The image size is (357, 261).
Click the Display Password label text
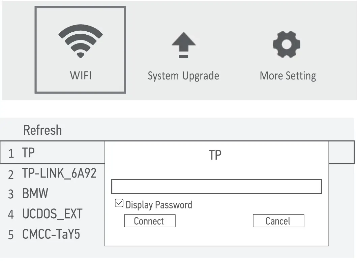click(159, 205)
